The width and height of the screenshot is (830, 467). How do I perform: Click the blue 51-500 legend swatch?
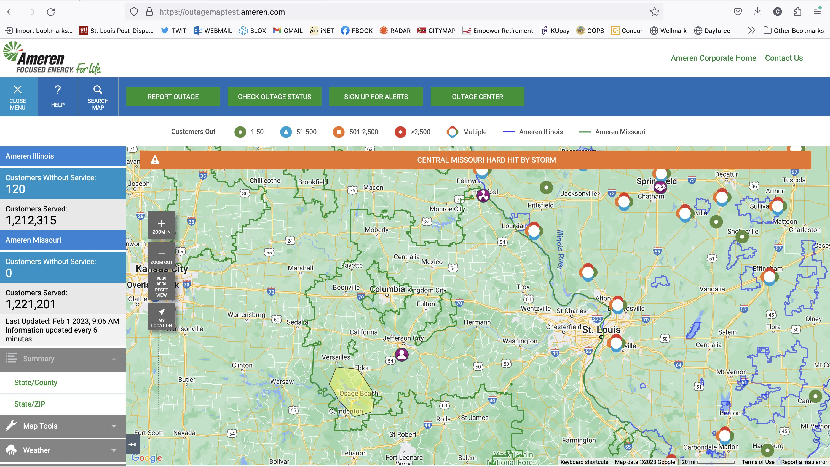pyautogui.click(x=286, y=132)
